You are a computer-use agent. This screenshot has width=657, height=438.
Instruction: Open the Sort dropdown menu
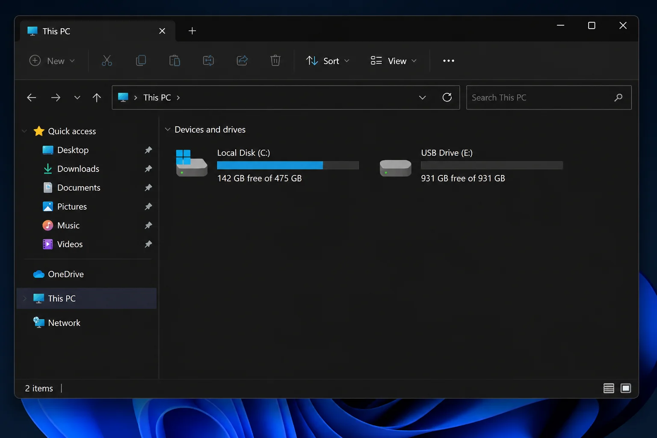pos(328,61)
